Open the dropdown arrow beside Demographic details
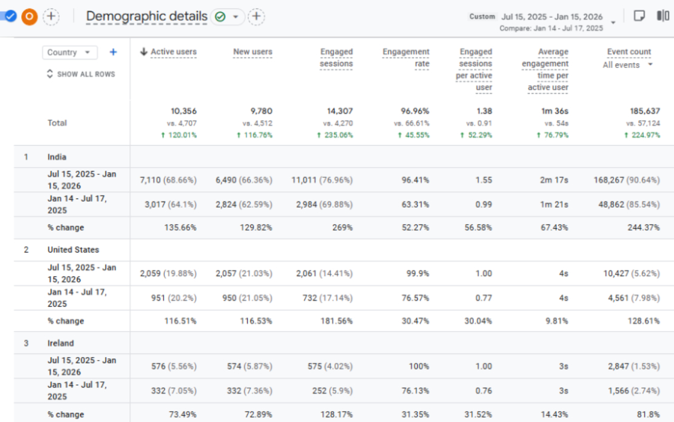 point(236,17)
